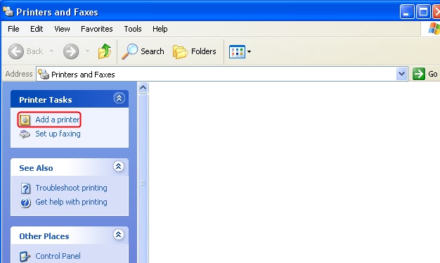This screenshot has height=263, width=440.
Task: Open the Views dropdown button
Action: pyautogui.click(x=240, y=51)
